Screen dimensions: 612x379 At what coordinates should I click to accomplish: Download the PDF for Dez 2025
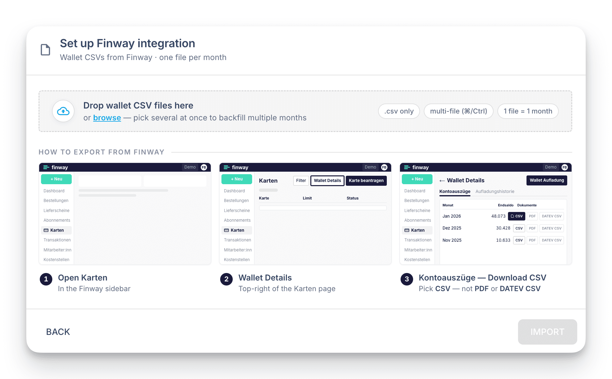(532, 228)
